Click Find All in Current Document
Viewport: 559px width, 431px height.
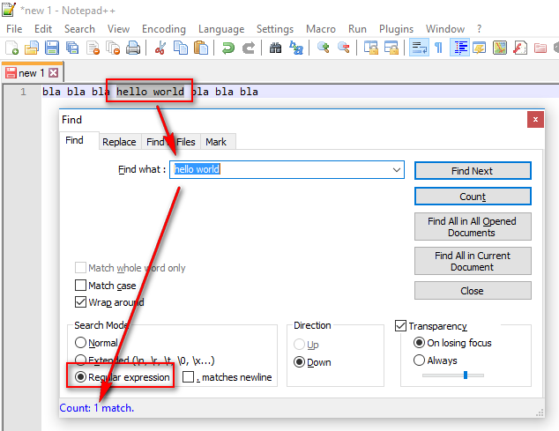click(x=473, y=261)
